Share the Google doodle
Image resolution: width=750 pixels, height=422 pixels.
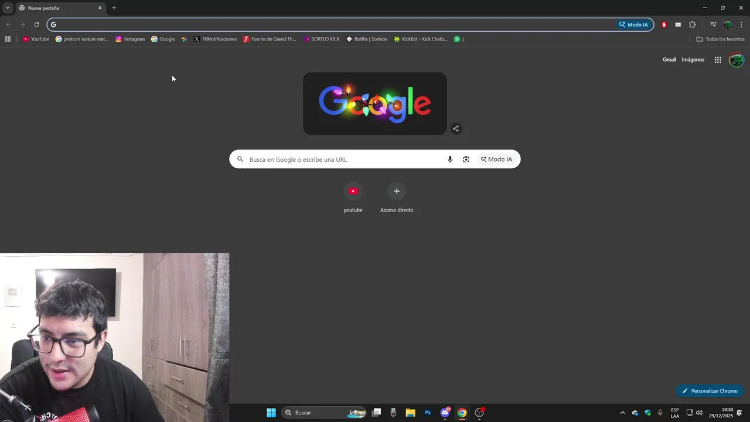tap(456, 128)
